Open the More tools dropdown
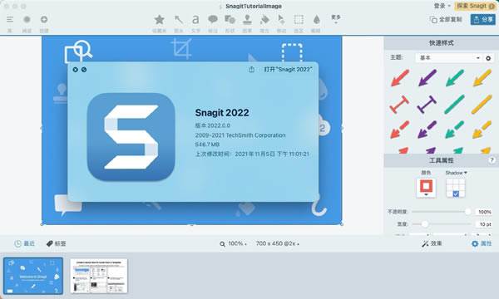 point(336,18)
